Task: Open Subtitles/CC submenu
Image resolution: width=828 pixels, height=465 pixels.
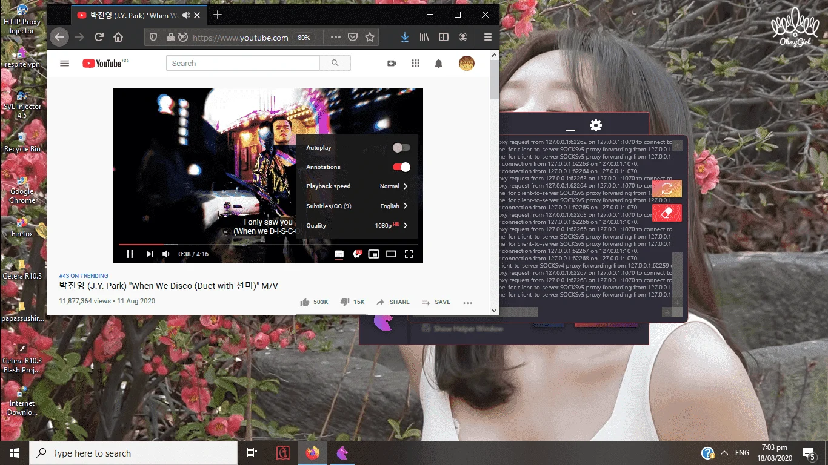Action: [x=357, y=206]
